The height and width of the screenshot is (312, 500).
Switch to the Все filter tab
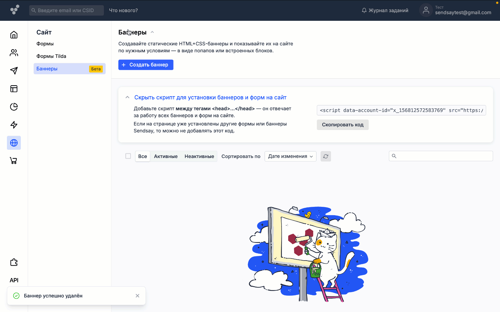point(143,156)
